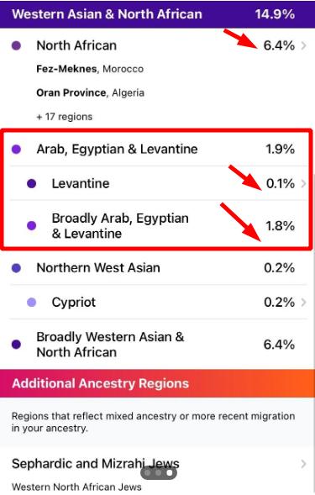Select Arab, Egyptian & Levantine color dot

coord(16,149)
